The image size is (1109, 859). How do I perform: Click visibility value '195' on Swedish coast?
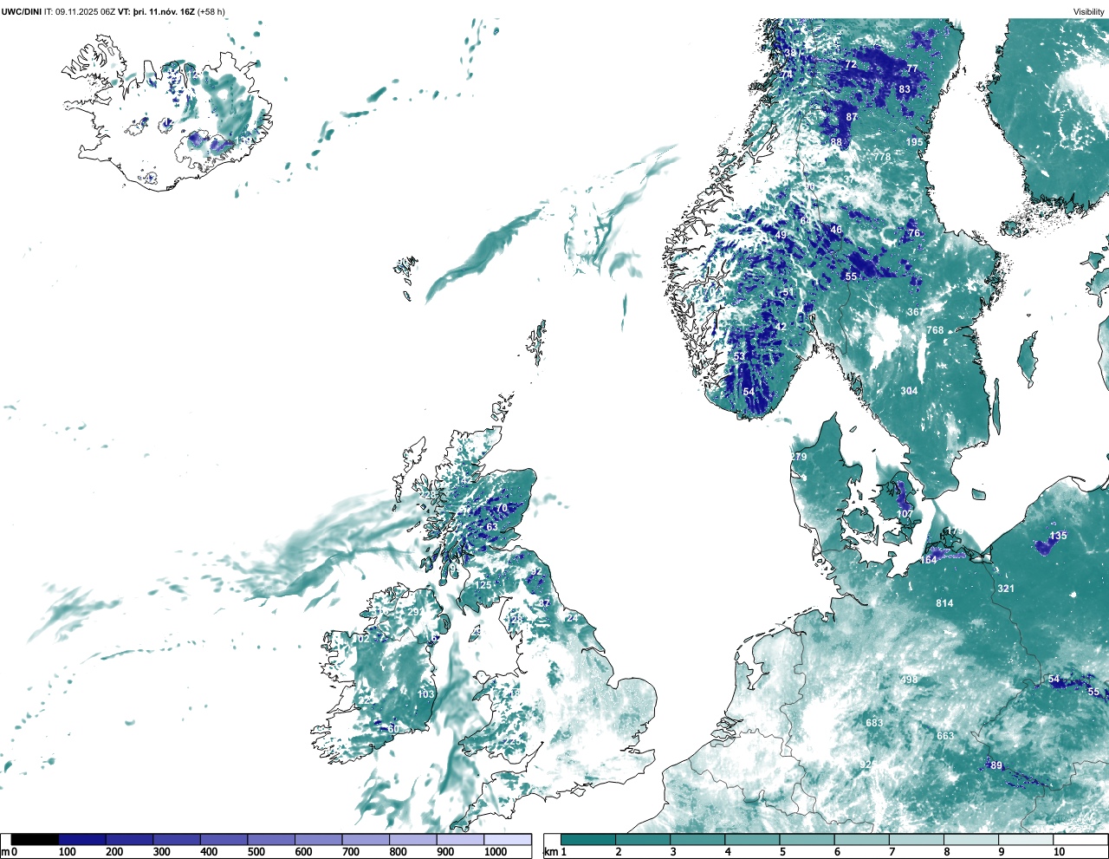(x=915, y=142)
